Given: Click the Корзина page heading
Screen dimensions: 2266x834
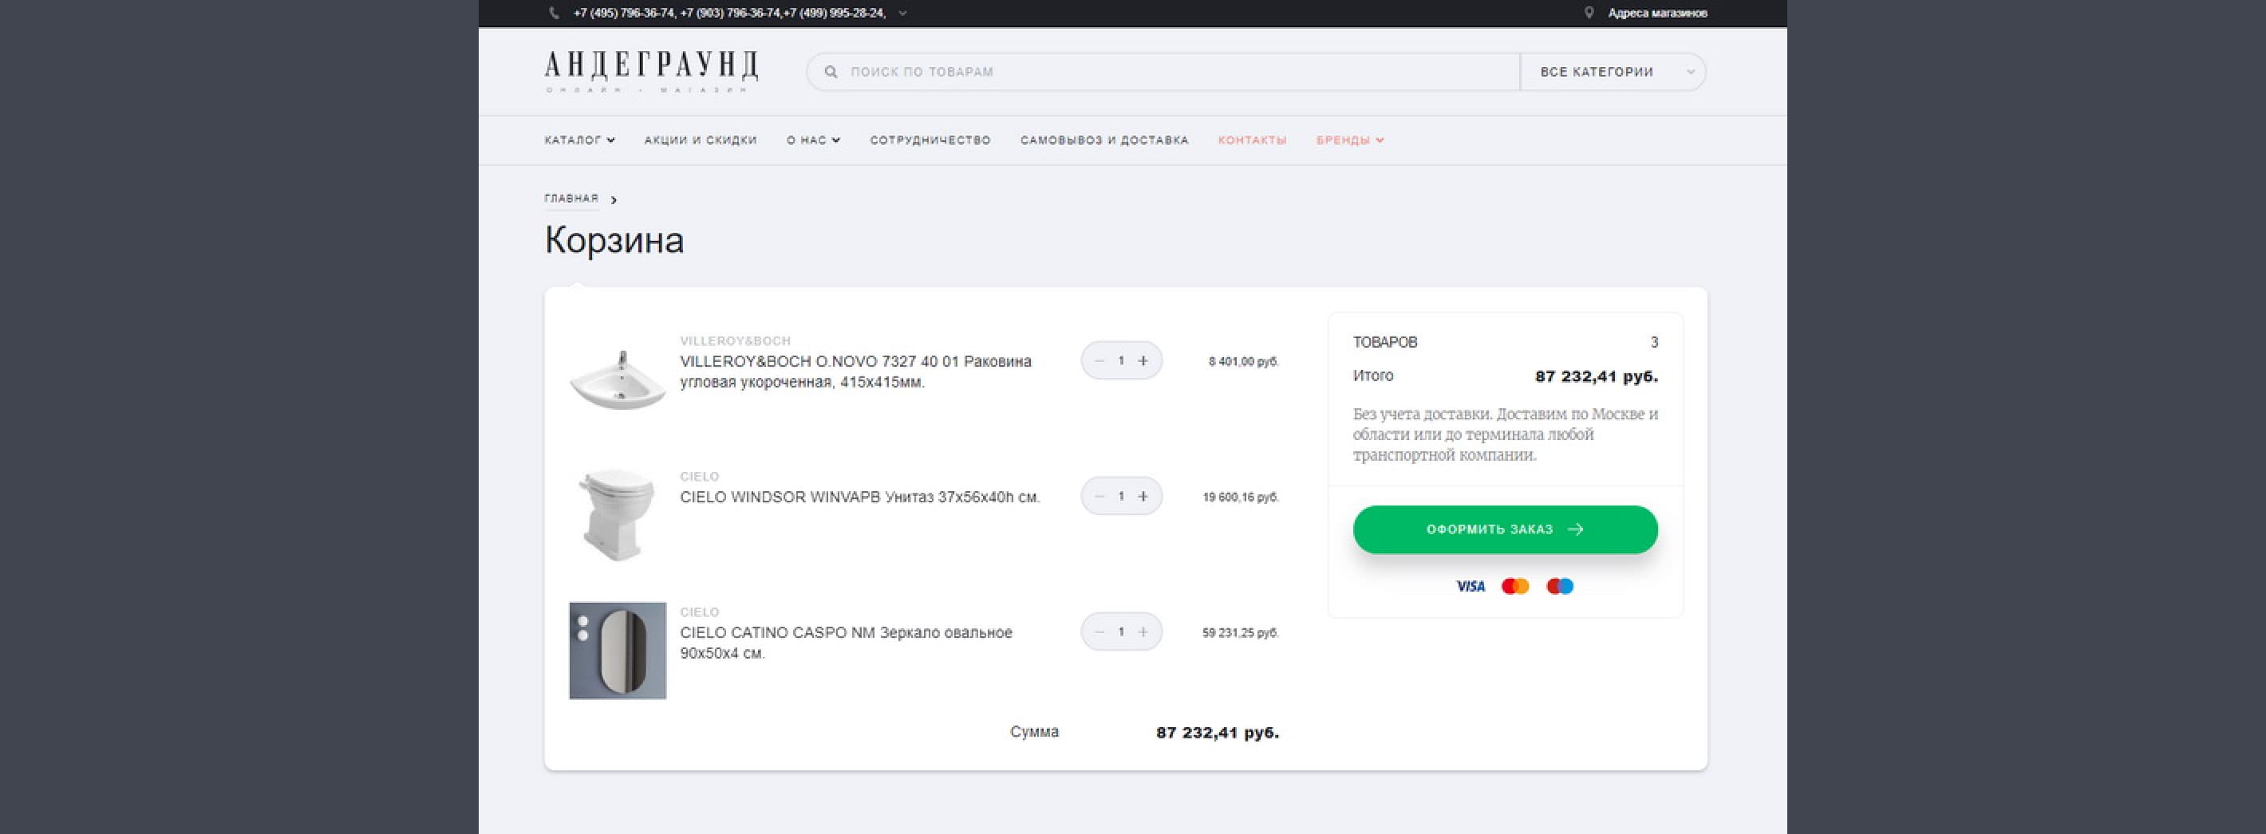Looking at the screenshot, I should coord(614,240).
